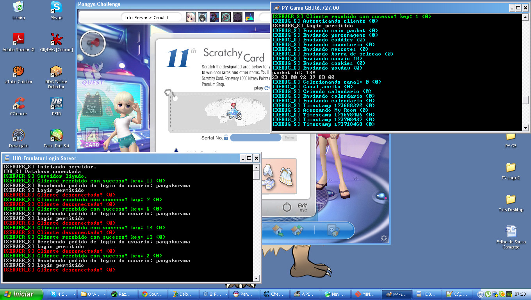Open aTube Catcher desktop shortcut
Image resolution: width=531 pixels, height=300 pixels.
(18, 74)
